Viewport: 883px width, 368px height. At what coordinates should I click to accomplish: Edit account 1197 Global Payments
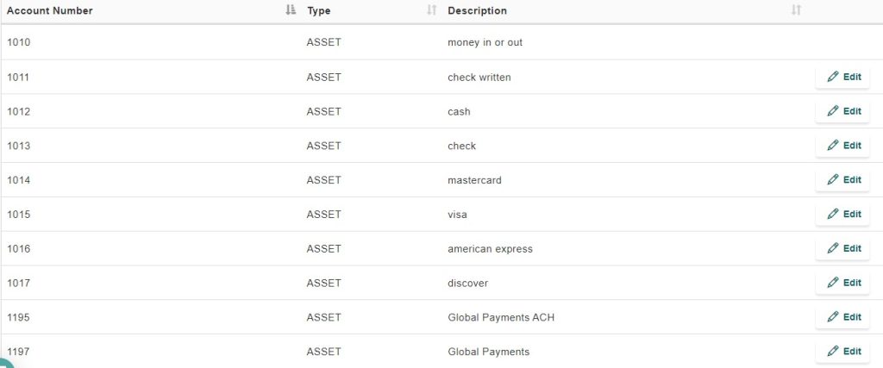point(842,351)
